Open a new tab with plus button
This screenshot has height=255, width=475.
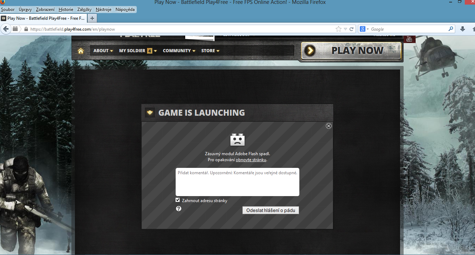click(x=92, y=18)
